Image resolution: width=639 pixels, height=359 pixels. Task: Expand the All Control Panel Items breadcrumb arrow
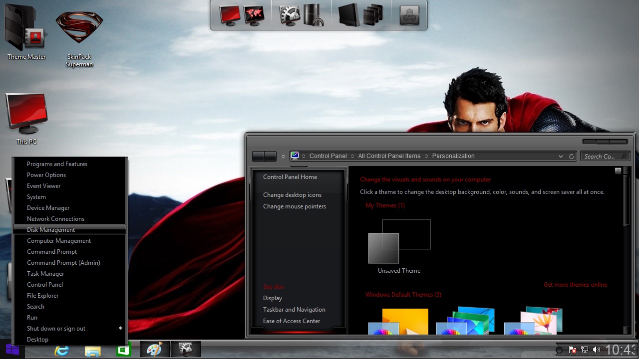(426, 156)
